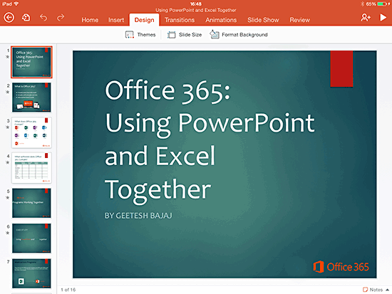Redo the last action
Screen dimensions: 392x294
[61, 18]
